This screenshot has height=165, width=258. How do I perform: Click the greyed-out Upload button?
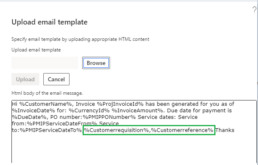[x=25, y=79]
